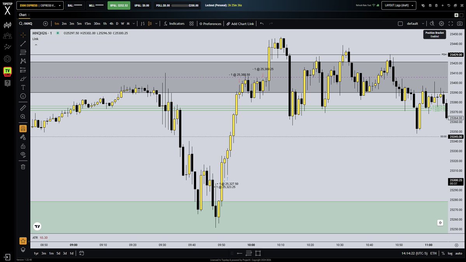The width and height of the screenshot is (466, 262).
Task: Click the RP&L $252.52 indicator
Action: 119,5
